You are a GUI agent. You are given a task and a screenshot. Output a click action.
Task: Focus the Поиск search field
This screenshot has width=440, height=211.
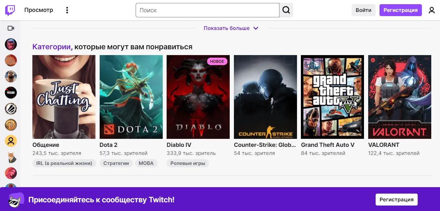click(x=207, y=10)
